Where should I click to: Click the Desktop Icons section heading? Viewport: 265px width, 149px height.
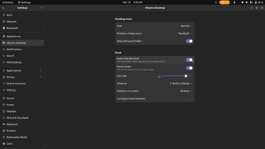coord(123,19)
